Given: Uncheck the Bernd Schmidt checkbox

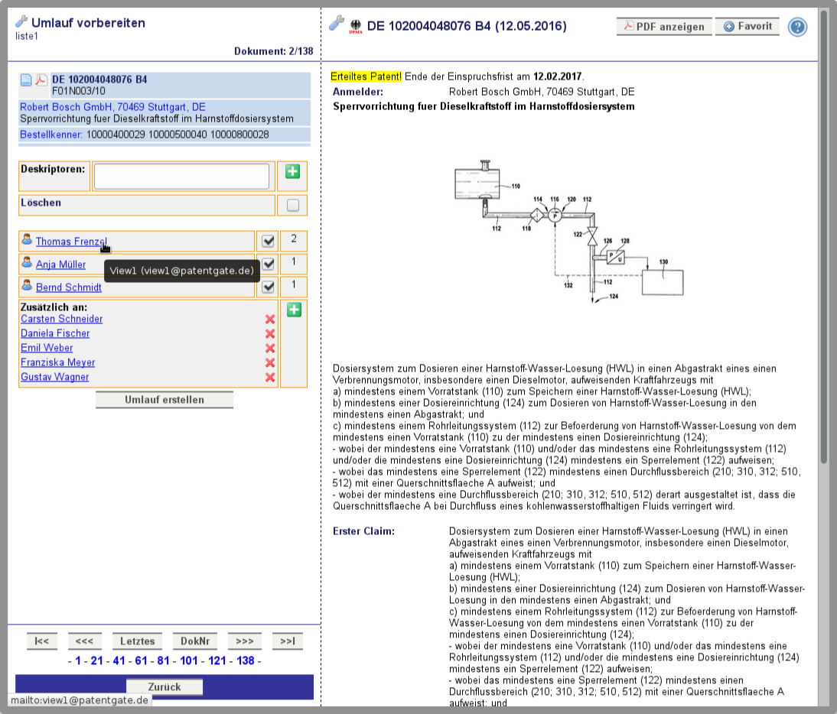Looking at the screenshot, I should coord(268,287).
